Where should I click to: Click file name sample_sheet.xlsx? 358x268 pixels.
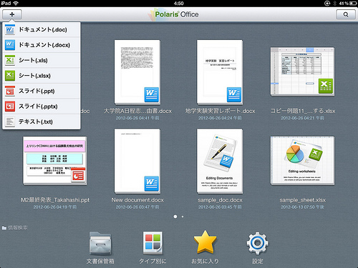coord(302,200)
